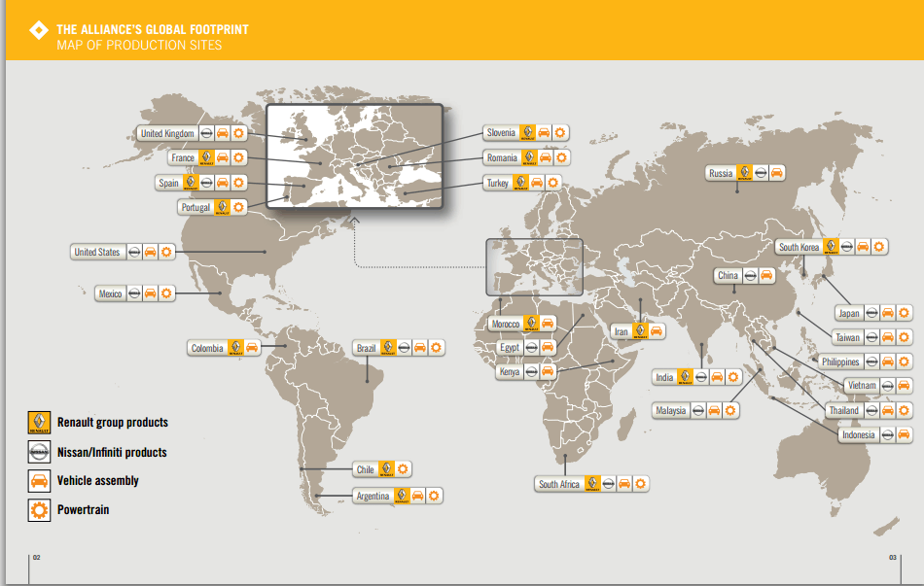Click the page number 03
The width and height of the screenshot is (924, 586).
[893, 557]
